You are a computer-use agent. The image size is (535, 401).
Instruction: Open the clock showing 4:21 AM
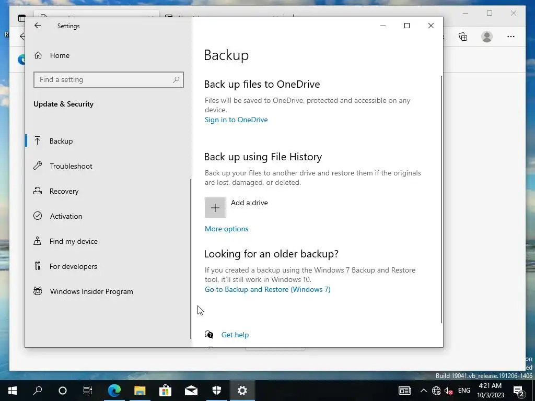[490, 391]
